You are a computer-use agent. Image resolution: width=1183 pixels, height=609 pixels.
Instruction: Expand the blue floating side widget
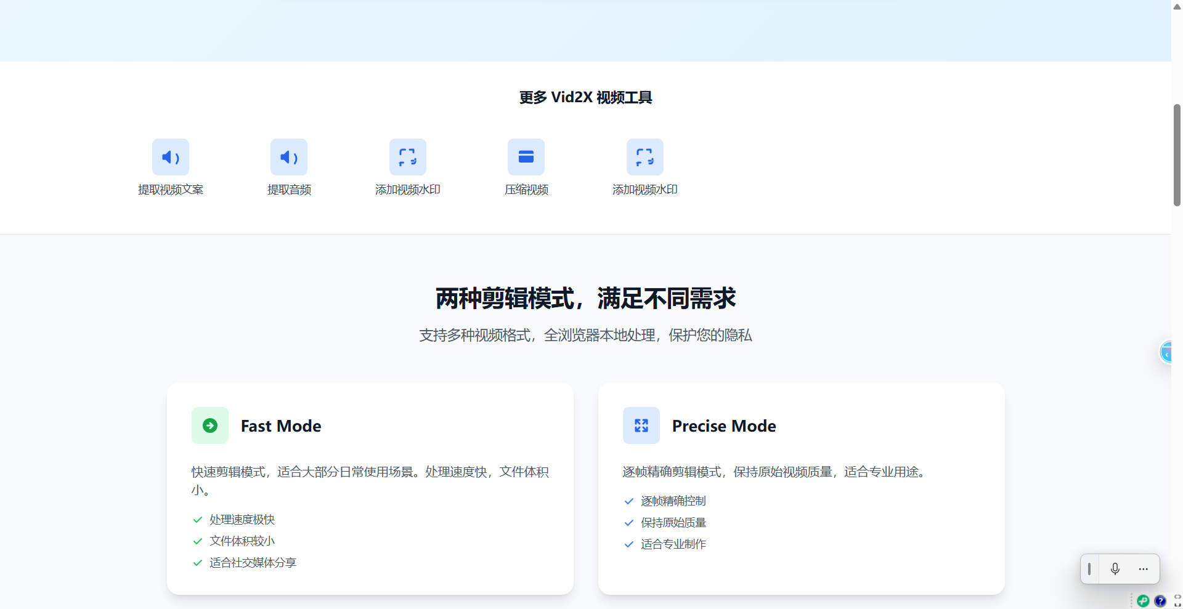tap(1166, 352)
